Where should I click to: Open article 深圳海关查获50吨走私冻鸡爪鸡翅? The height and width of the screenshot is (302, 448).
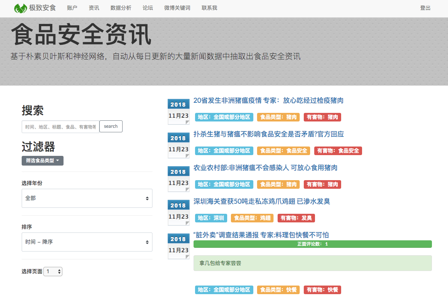[x=262, y=201]
